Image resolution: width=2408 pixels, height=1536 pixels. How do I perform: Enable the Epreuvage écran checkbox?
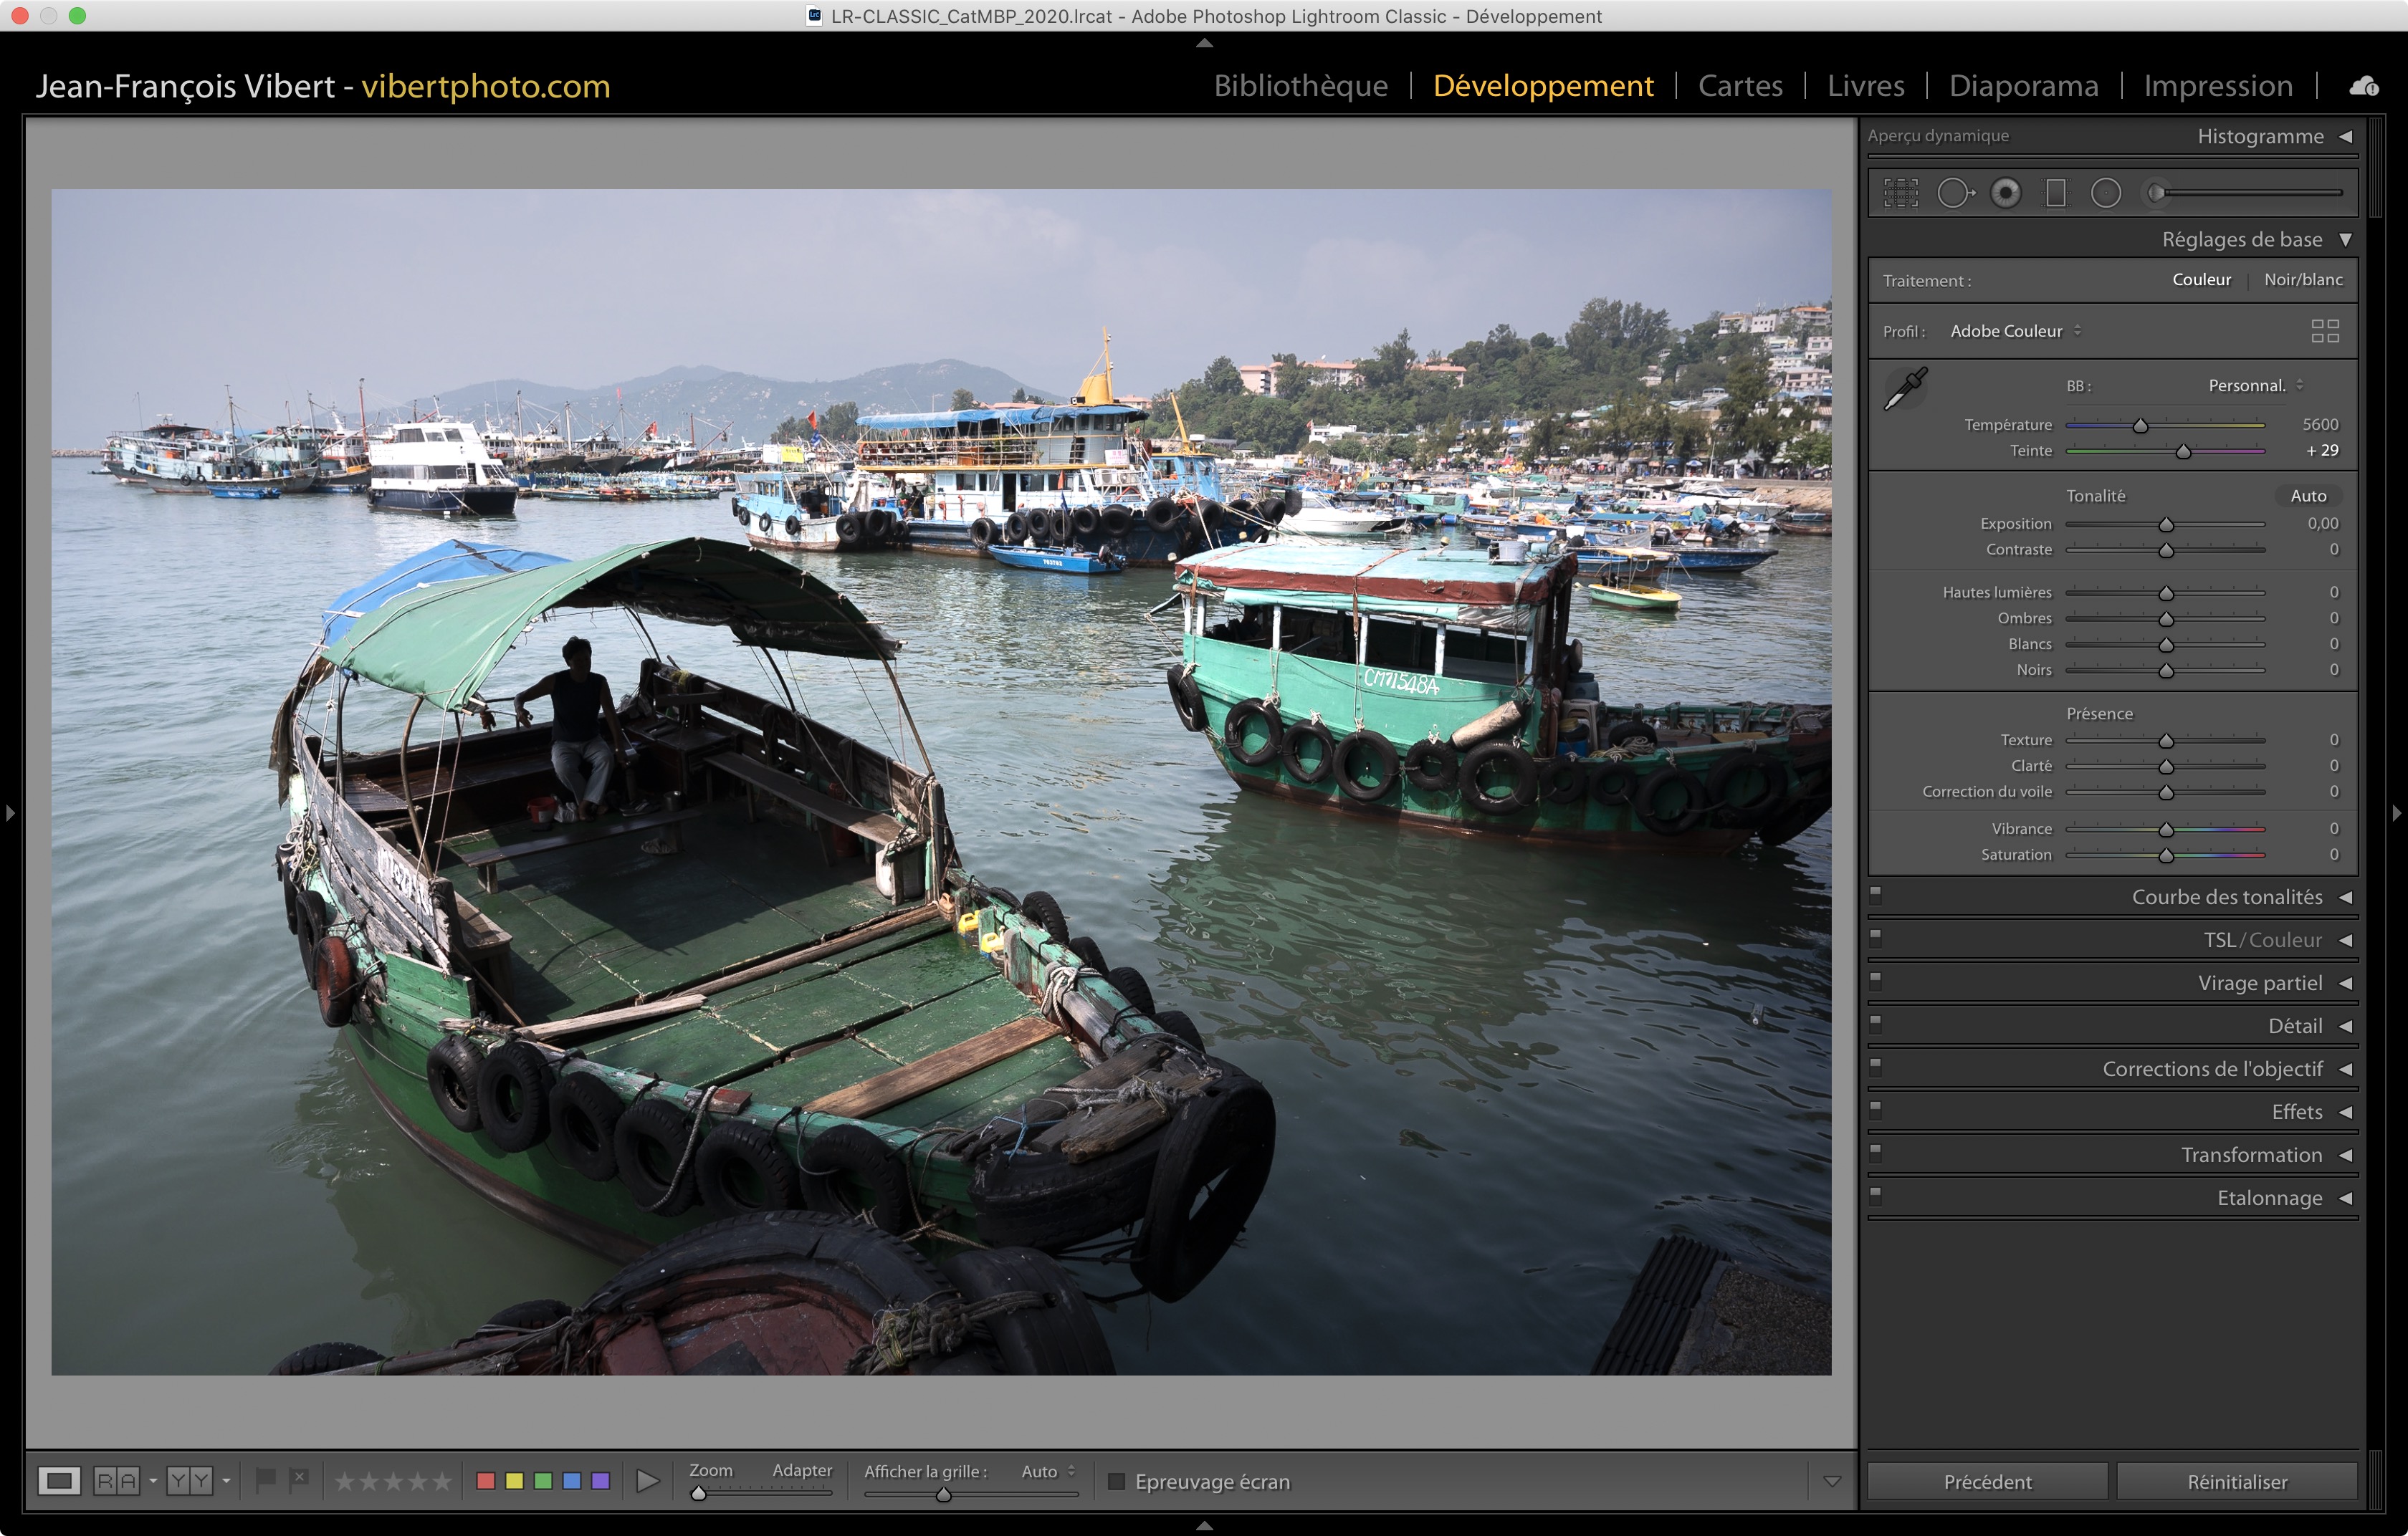pyautogui.click(x=1117, y=1481)
